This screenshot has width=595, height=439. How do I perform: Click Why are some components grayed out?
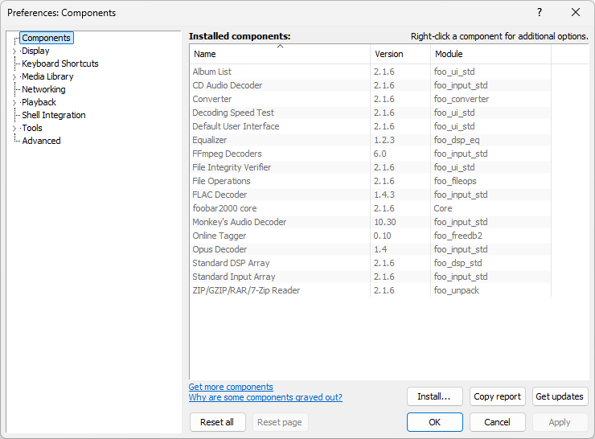click(x=265, y=397)
